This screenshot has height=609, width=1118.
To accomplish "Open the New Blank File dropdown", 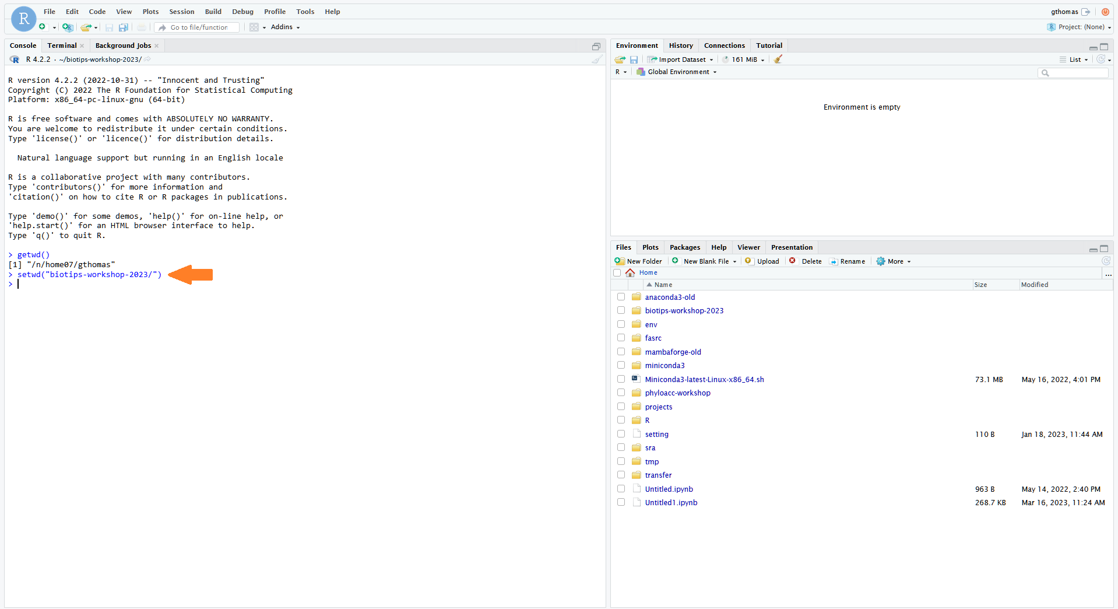I will 704,261.
